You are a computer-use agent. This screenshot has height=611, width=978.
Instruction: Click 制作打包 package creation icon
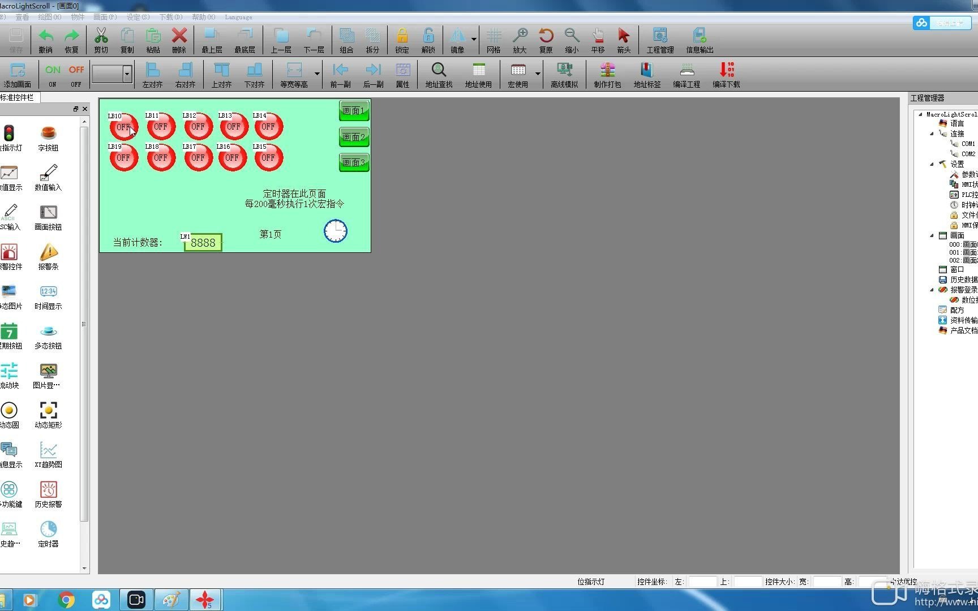[x=608, y=75]
